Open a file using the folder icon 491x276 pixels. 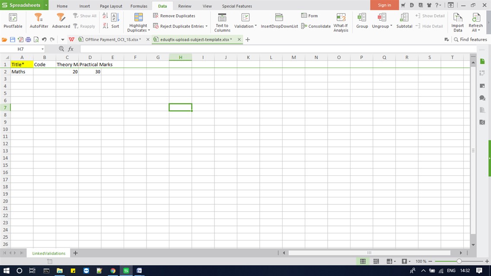pos(4,39)
